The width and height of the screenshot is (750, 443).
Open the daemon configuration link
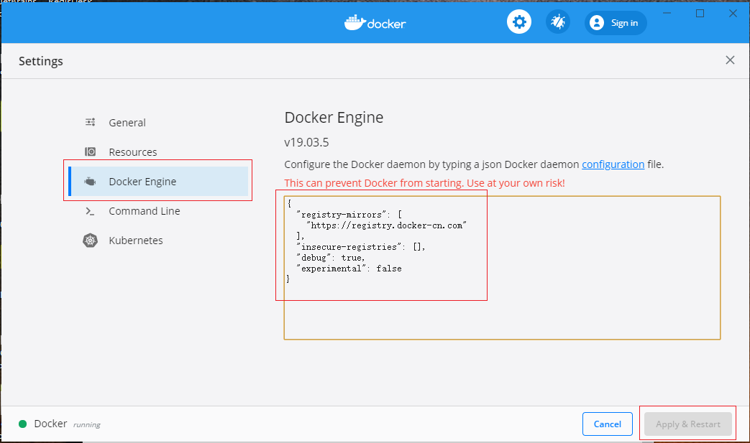(613, 164)
